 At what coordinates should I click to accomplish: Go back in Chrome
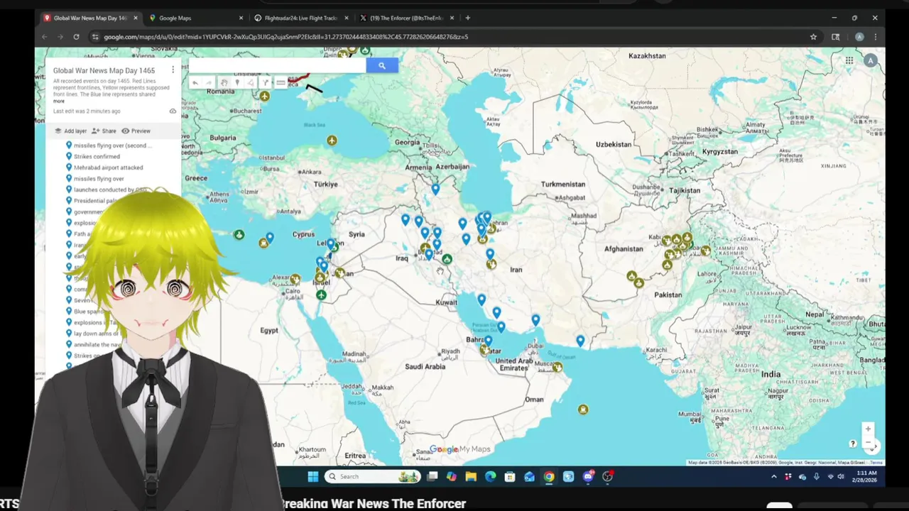click(44, 37)
